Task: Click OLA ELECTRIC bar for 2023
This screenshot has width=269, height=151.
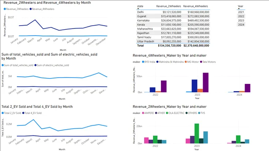Action: tap(197, 133)
